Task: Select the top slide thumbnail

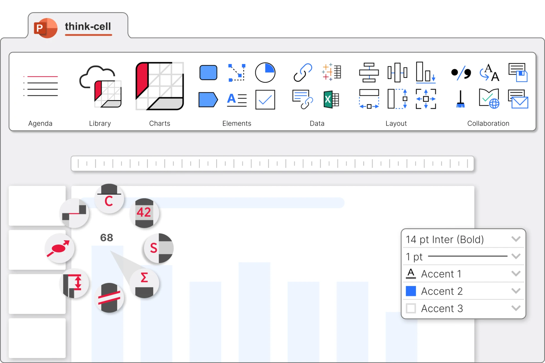Action: pyautogui.click(x=37, y=205)
